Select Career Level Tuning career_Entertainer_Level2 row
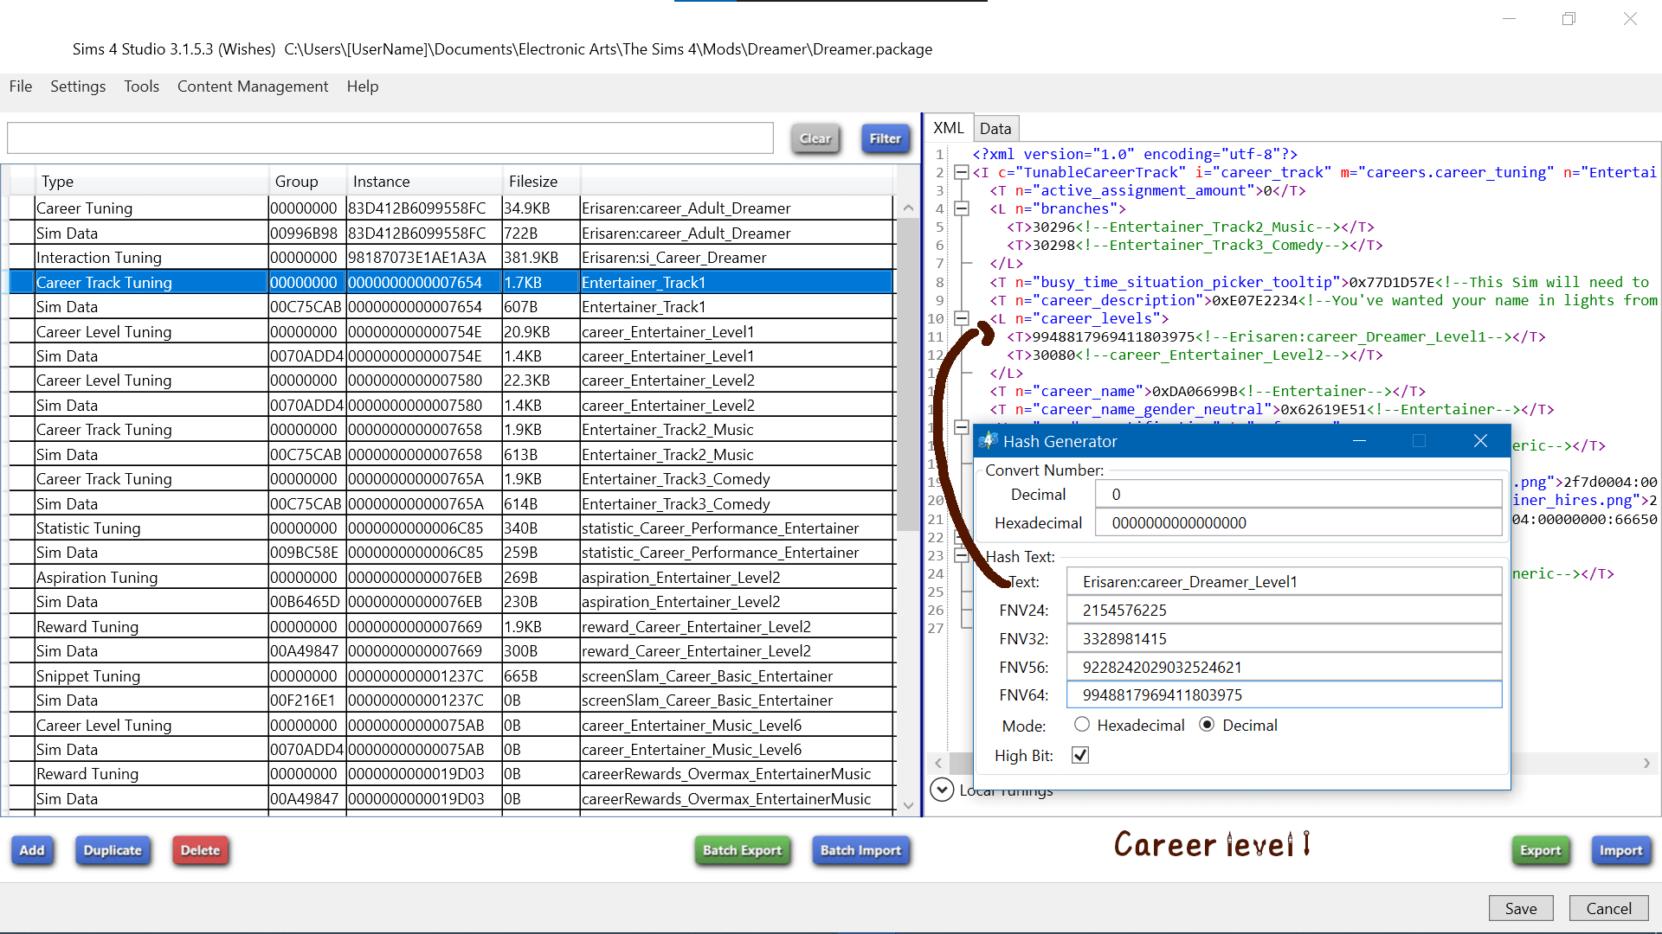 tap(451, 380)
